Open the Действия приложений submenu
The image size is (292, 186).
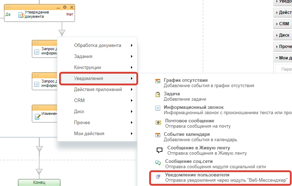[98, 89]
